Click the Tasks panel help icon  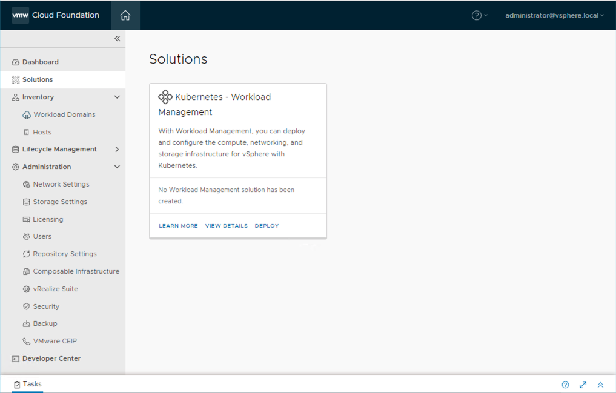pyautogui.click(x=565, y=385)
